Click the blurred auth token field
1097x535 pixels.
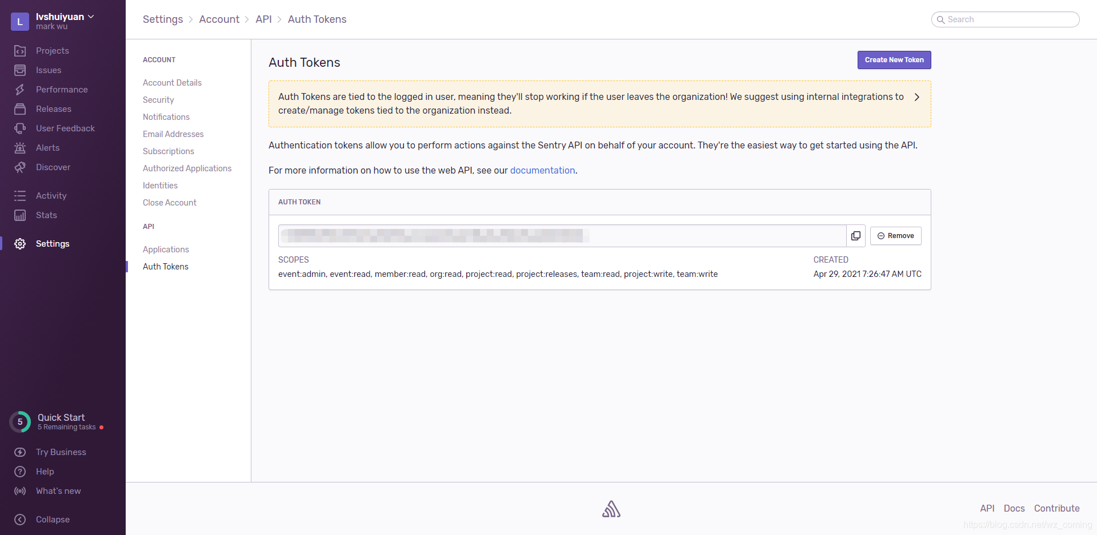tap(562, 236)
